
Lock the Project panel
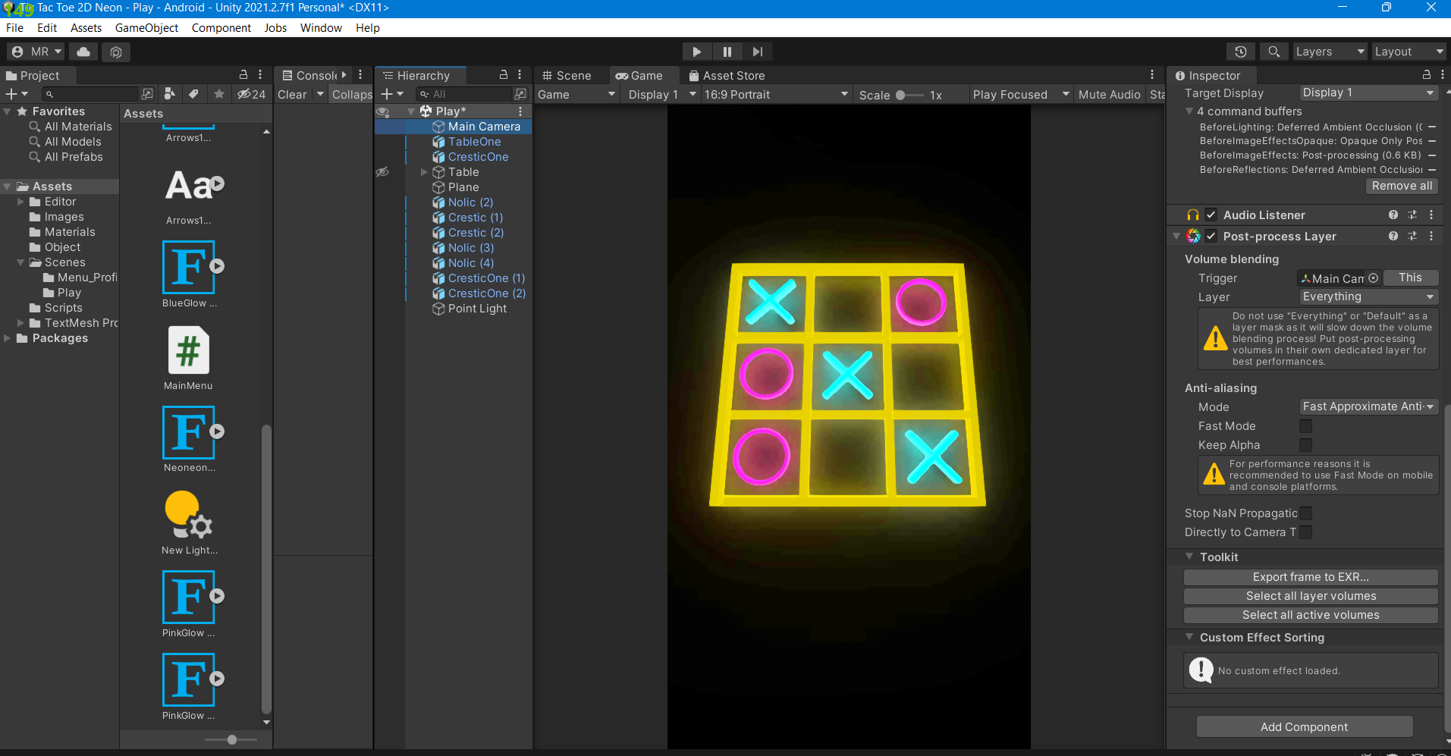click(243, 74)
